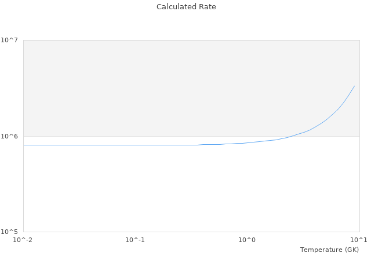Click the "Temperature (GK)" axis title
This screenshot has height=278, width=371.
(x=329, y=250)
